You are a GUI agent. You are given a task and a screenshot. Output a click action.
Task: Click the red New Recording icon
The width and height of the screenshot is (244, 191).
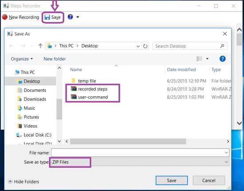[x=5, y=17]
